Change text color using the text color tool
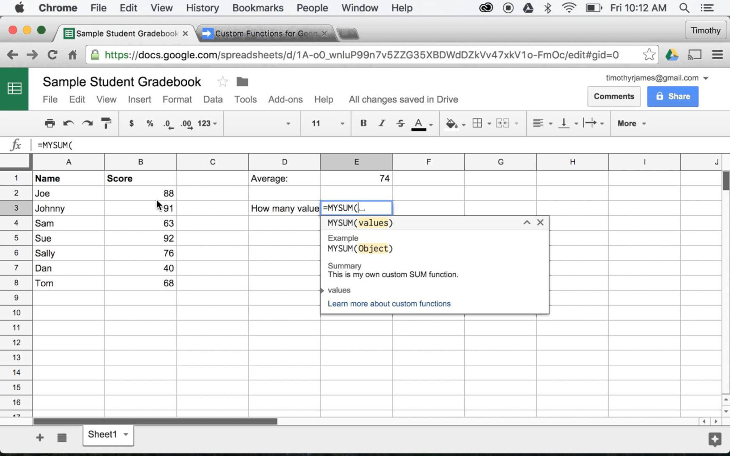Screen dimensions: 730x456 coord(418,123)
